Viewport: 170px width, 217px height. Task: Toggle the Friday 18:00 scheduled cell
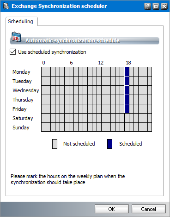tap(127, 109)
